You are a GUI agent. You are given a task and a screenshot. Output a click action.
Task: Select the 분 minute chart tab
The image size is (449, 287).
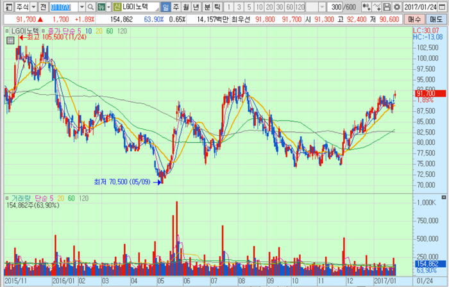207,7
